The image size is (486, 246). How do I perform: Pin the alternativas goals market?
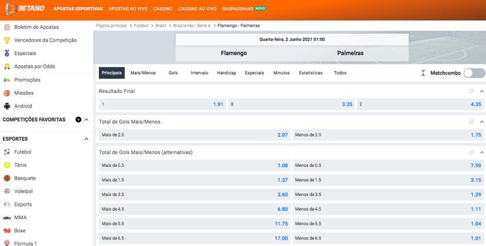(x=471, y=152)
